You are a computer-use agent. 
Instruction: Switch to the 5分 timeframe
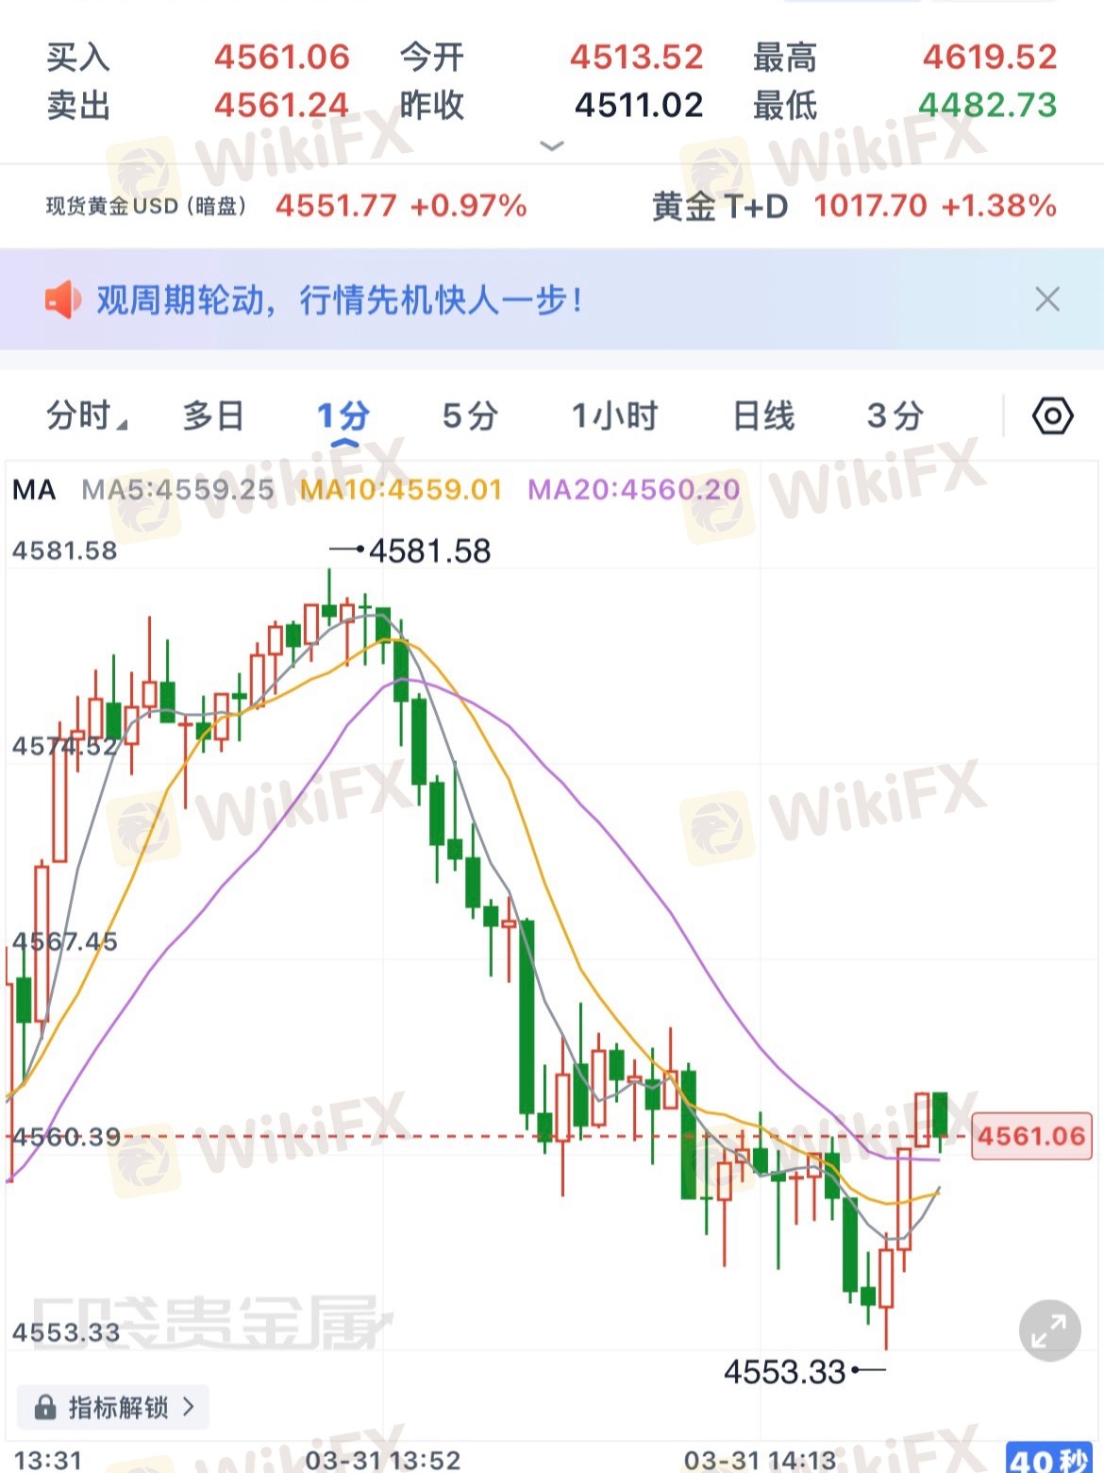click(470, 416)
